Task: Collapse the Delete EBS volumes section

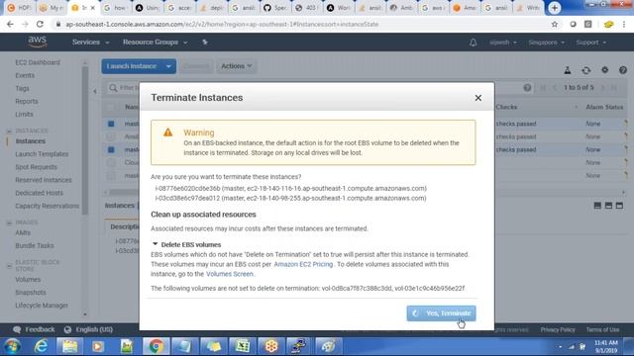Action: coord(155,244)
